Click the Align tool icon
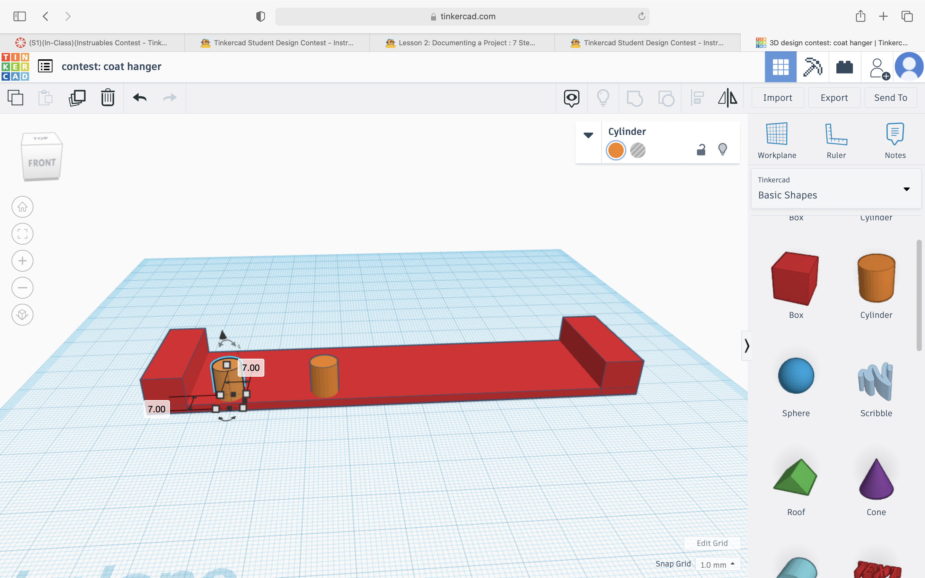This screenshot has height=578, width=925. [698, 98]
